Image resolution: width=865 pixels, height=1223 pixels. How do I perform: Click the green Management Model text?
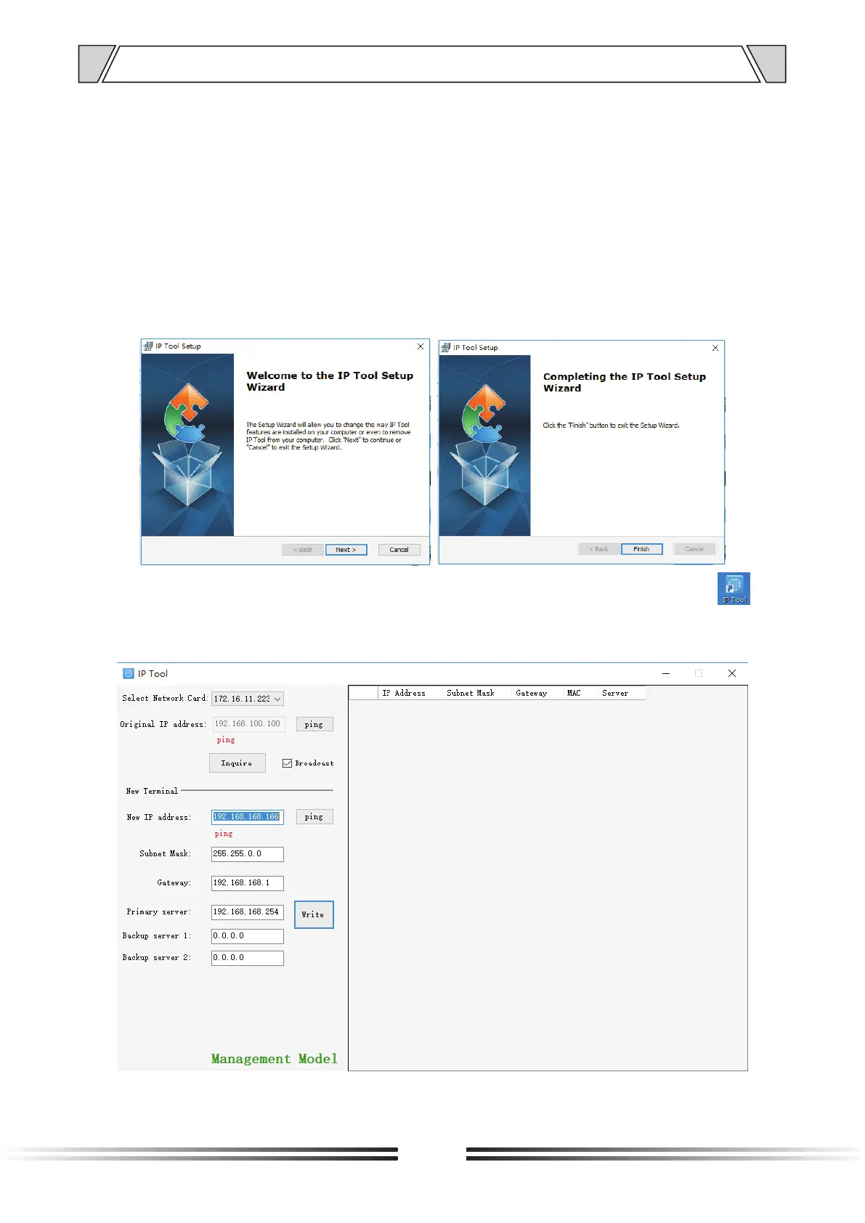click(x=275, y=1059)
